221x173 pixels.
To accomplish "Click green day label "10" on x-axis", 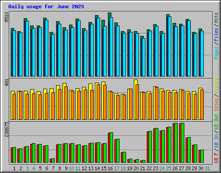I will [71, 168].
